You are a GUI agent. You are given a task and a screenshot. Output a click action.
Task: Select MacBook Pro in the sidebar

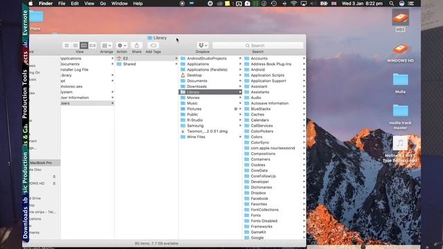(x=44, y=163)
